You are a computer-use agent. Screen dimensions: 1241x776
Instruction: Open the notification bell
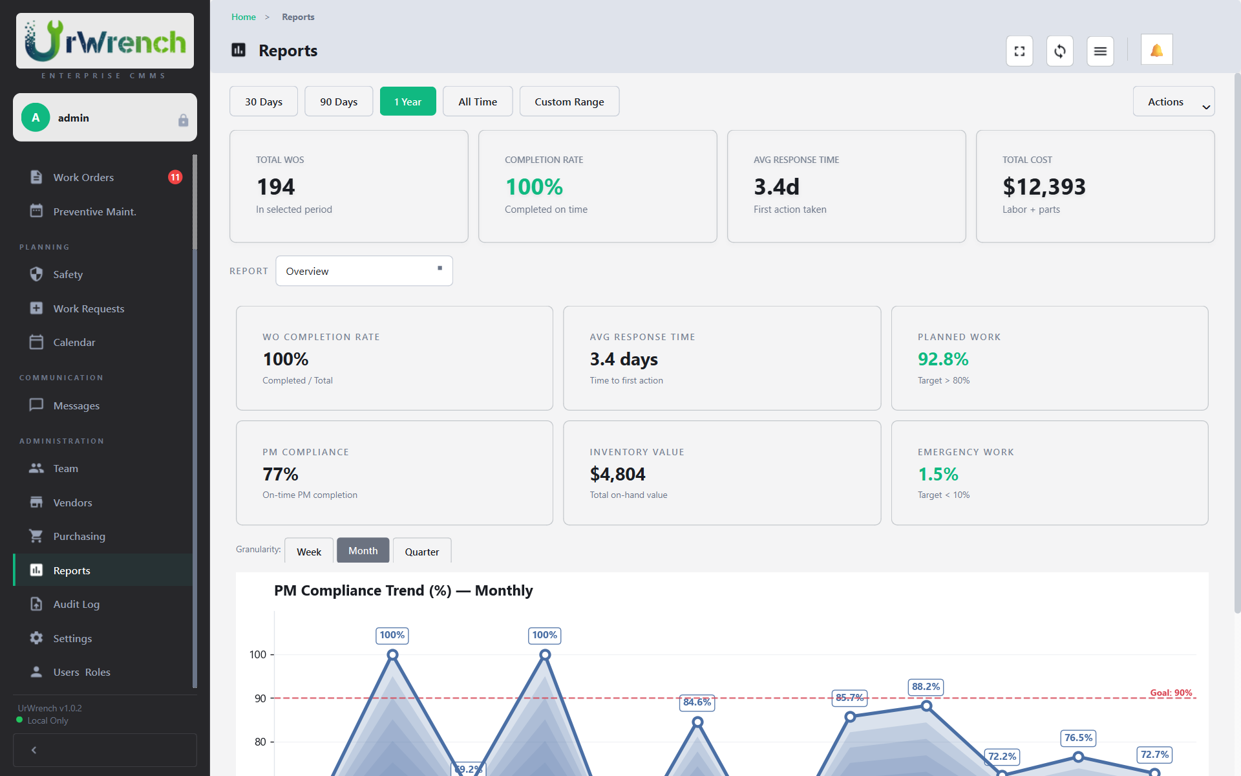(x=1156, y=49)
